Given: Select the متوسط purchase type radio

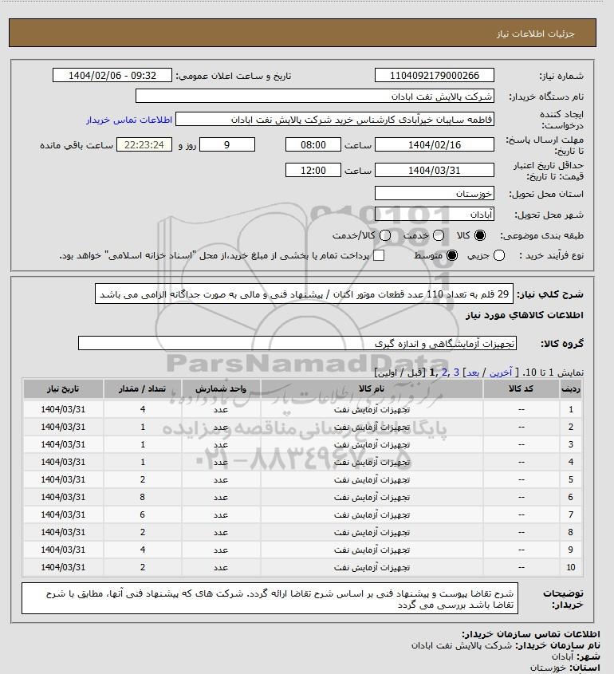Looking at the screenshot, I should (x=452, y=255).
